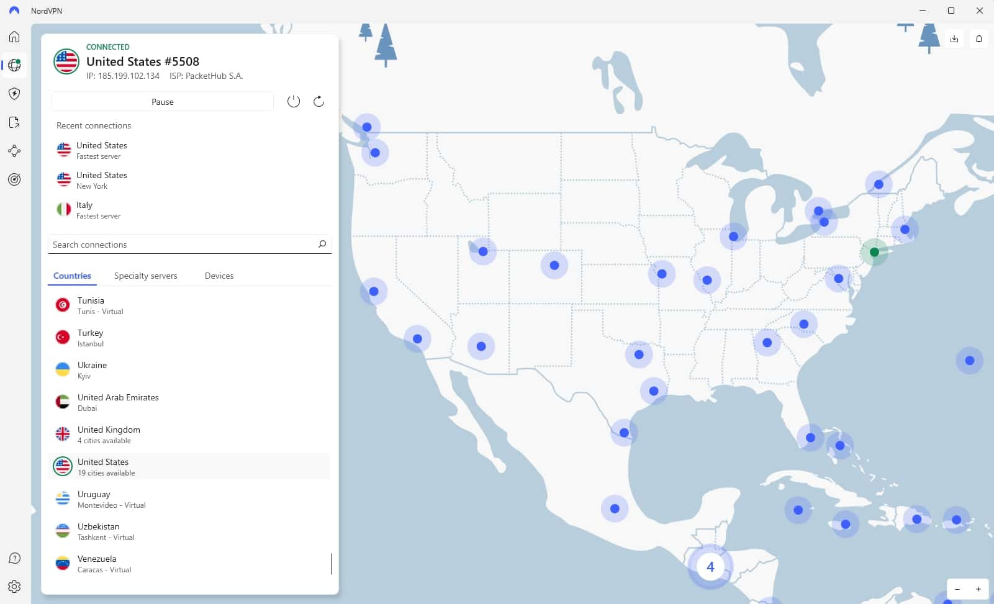Click the Ukraine flag icon

[x=63, y=369]
